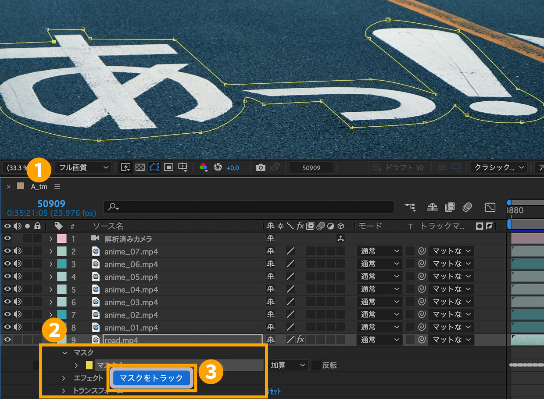Hide the 解析済みカメラ layer

click(x=7, y=239)
